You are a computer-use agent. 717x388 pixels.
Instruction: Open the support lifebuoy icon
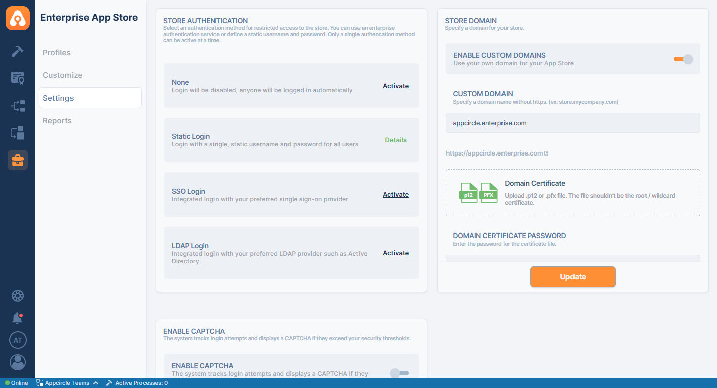point(18,296)
